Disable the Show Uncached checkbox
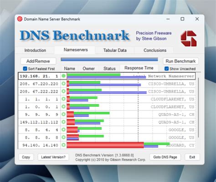Viewport: 216px width, 182px height. point(166,68)
